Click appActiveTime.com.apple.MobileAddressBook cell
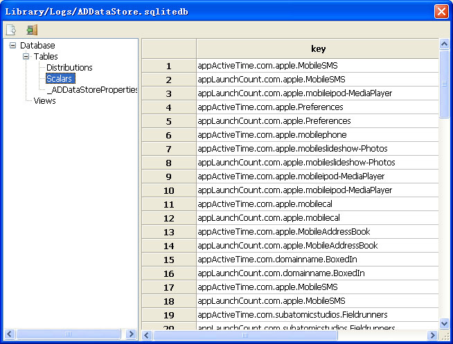 click(x=317, y=232)
